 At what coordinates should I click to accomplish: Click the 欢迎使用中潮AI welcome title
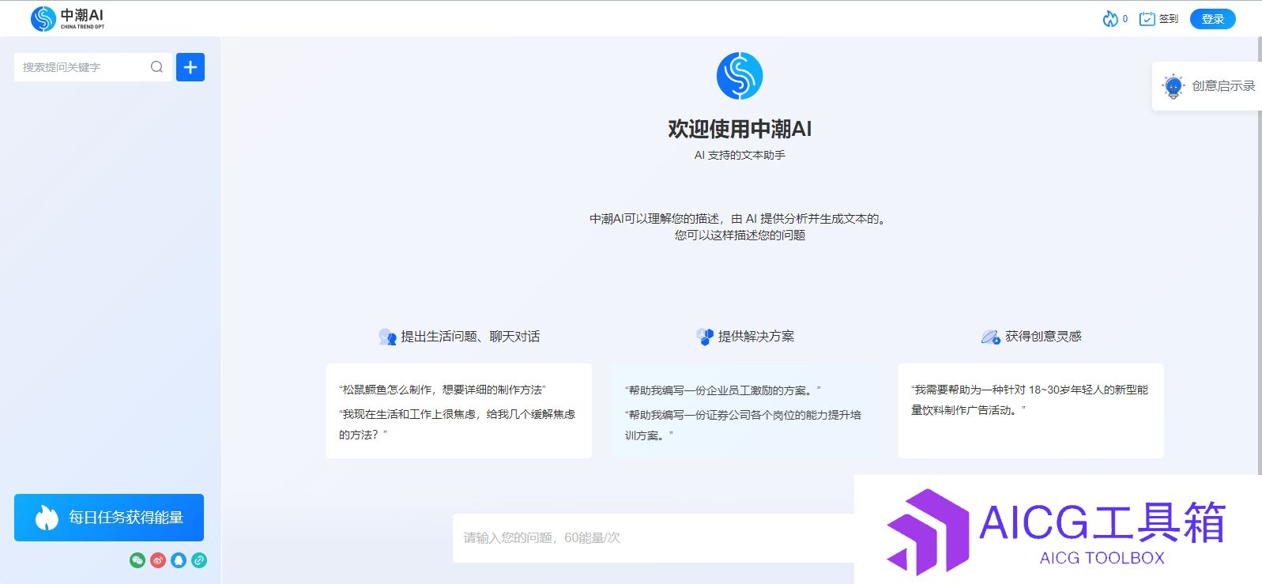[x=740, y=129]
